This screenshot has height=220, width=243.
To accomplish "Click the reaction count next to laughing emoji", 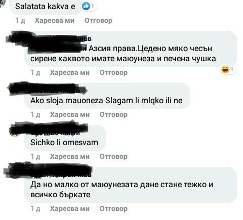I will tap(232, 69).
